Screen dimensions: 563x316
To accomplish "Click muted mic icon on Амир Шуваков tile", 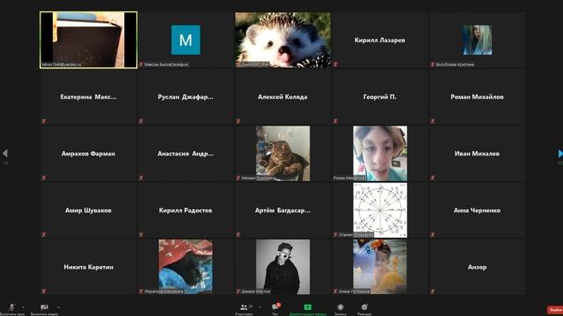I will [x=44, y=234].
